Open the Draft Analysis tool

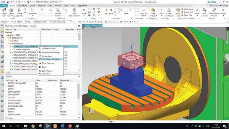point(153,12)
